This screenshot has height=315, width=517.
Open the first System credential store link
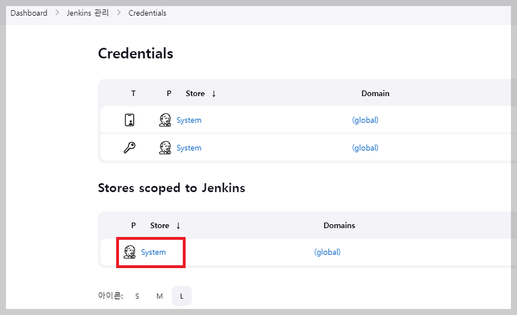[189, 120]
